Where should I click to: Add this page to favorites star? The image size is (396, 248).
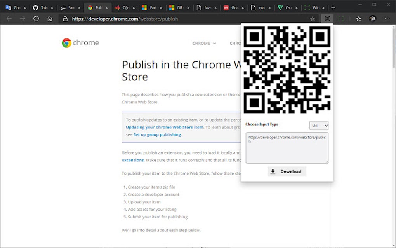tap(313, 19)
